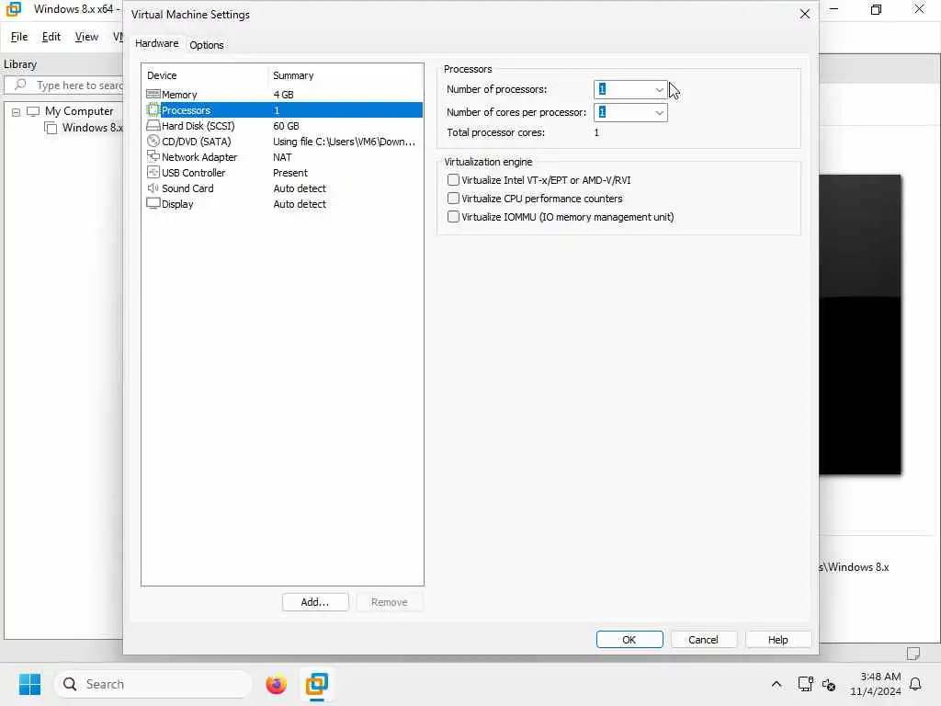This screenshot has height=706, width=941.
Task: Click the Windows 8.x VM icon in Library
Action: point(51,128)
